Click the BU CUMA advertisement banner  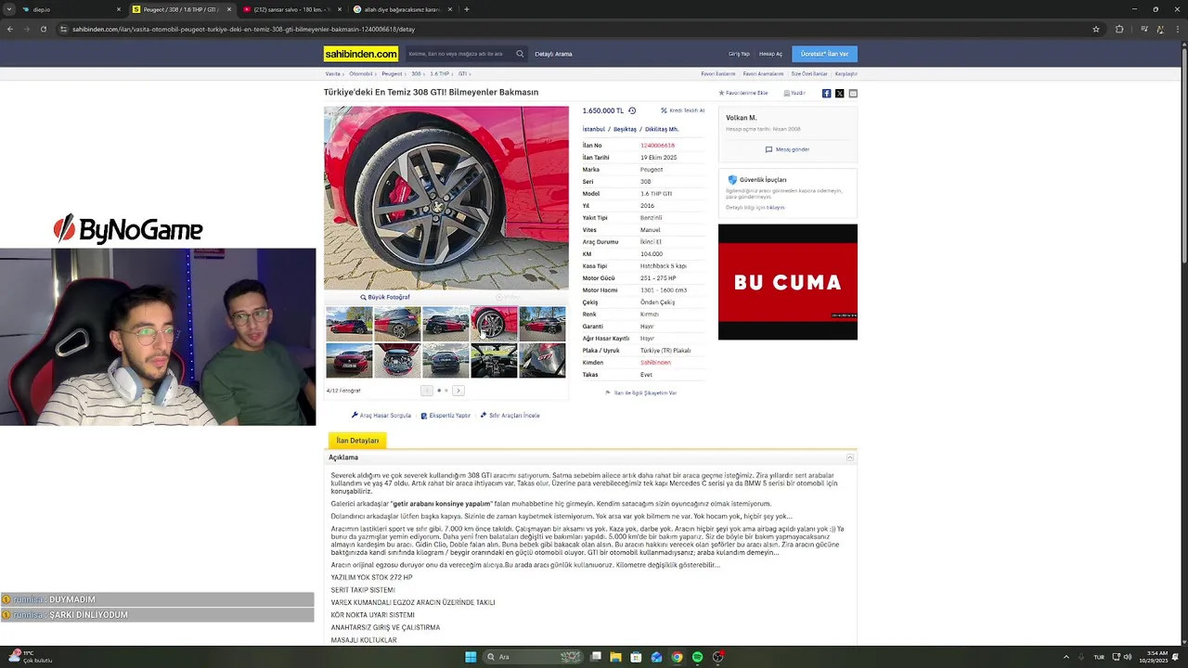click(x=788, y=282)
